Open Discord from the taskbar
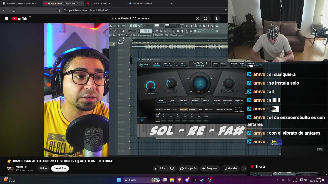Screen dimensions: 328x184 point(187,180)
